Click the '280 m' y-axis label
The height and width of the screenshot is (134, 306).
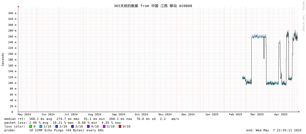point(12,31)
